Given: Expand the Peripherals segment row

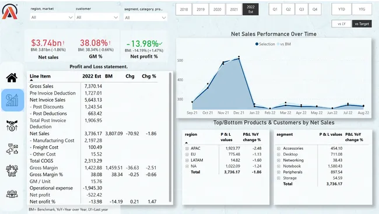Looking at the screenshot, I should click(279, 172).
